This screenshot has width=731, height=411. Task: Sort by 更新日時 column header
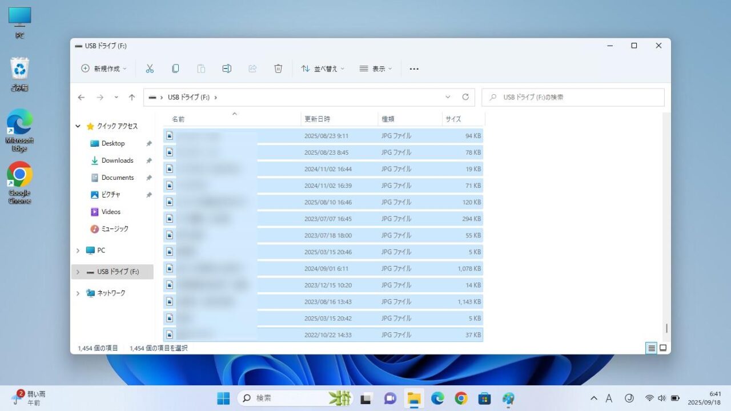coord(318,119)
